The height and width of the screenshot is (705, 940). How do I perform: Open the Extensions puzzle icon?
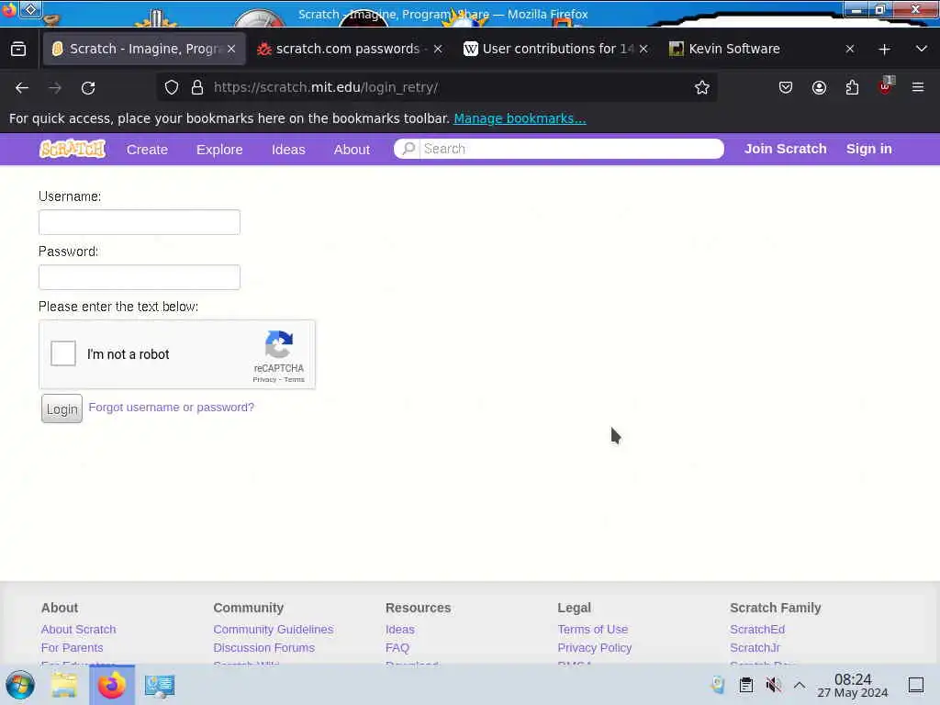852,87
